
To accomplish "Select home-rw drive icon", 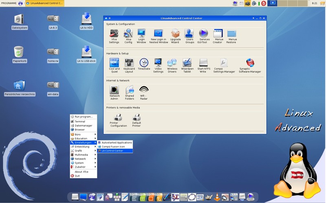I will click(x=53, y=55).
